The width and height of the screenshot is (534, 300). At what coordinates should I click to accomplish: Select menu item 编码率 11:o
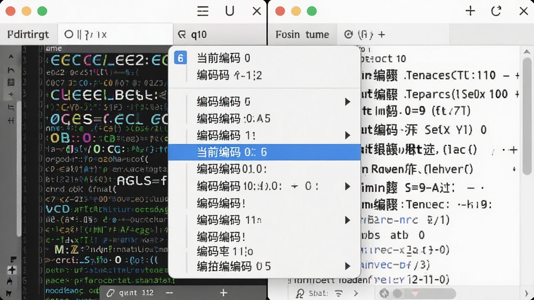[264, 252]
